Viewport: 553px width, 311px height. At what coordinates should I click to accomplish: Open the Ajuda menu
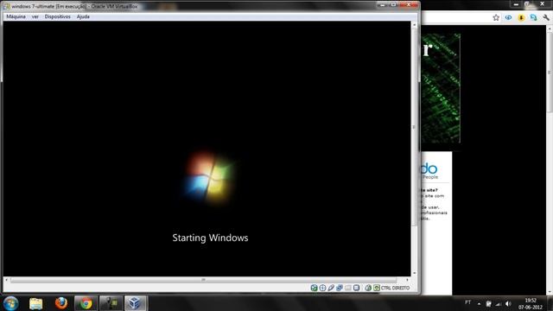(x=83, y=16)
